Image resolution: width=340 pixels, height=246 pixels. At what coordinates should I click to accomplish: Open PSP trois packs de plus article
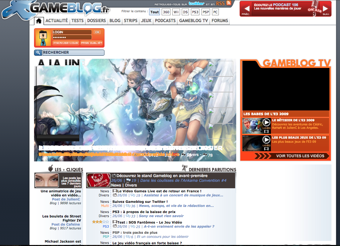point(135,232)
